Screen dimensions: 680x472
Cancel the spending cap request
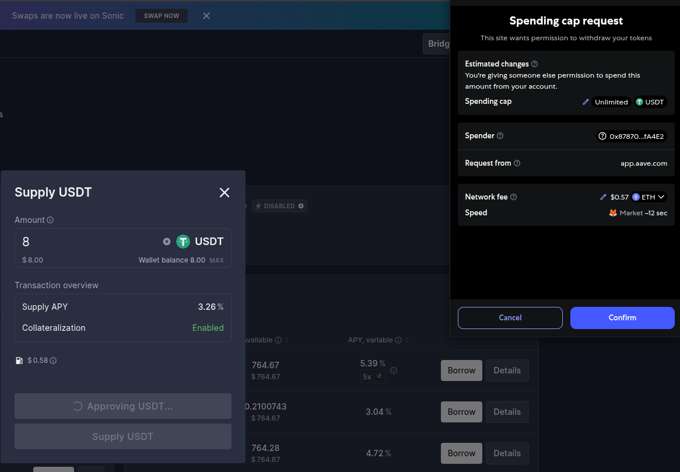coord(510,317)
